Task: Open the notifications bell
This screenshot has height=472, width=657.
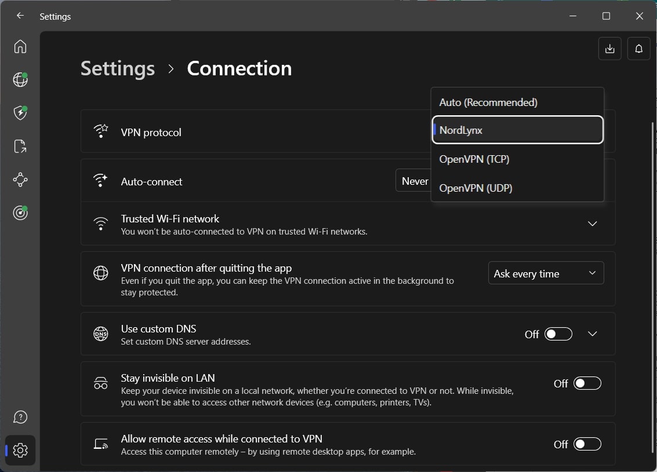Action: pyautogui.click(x=638, y=49)
